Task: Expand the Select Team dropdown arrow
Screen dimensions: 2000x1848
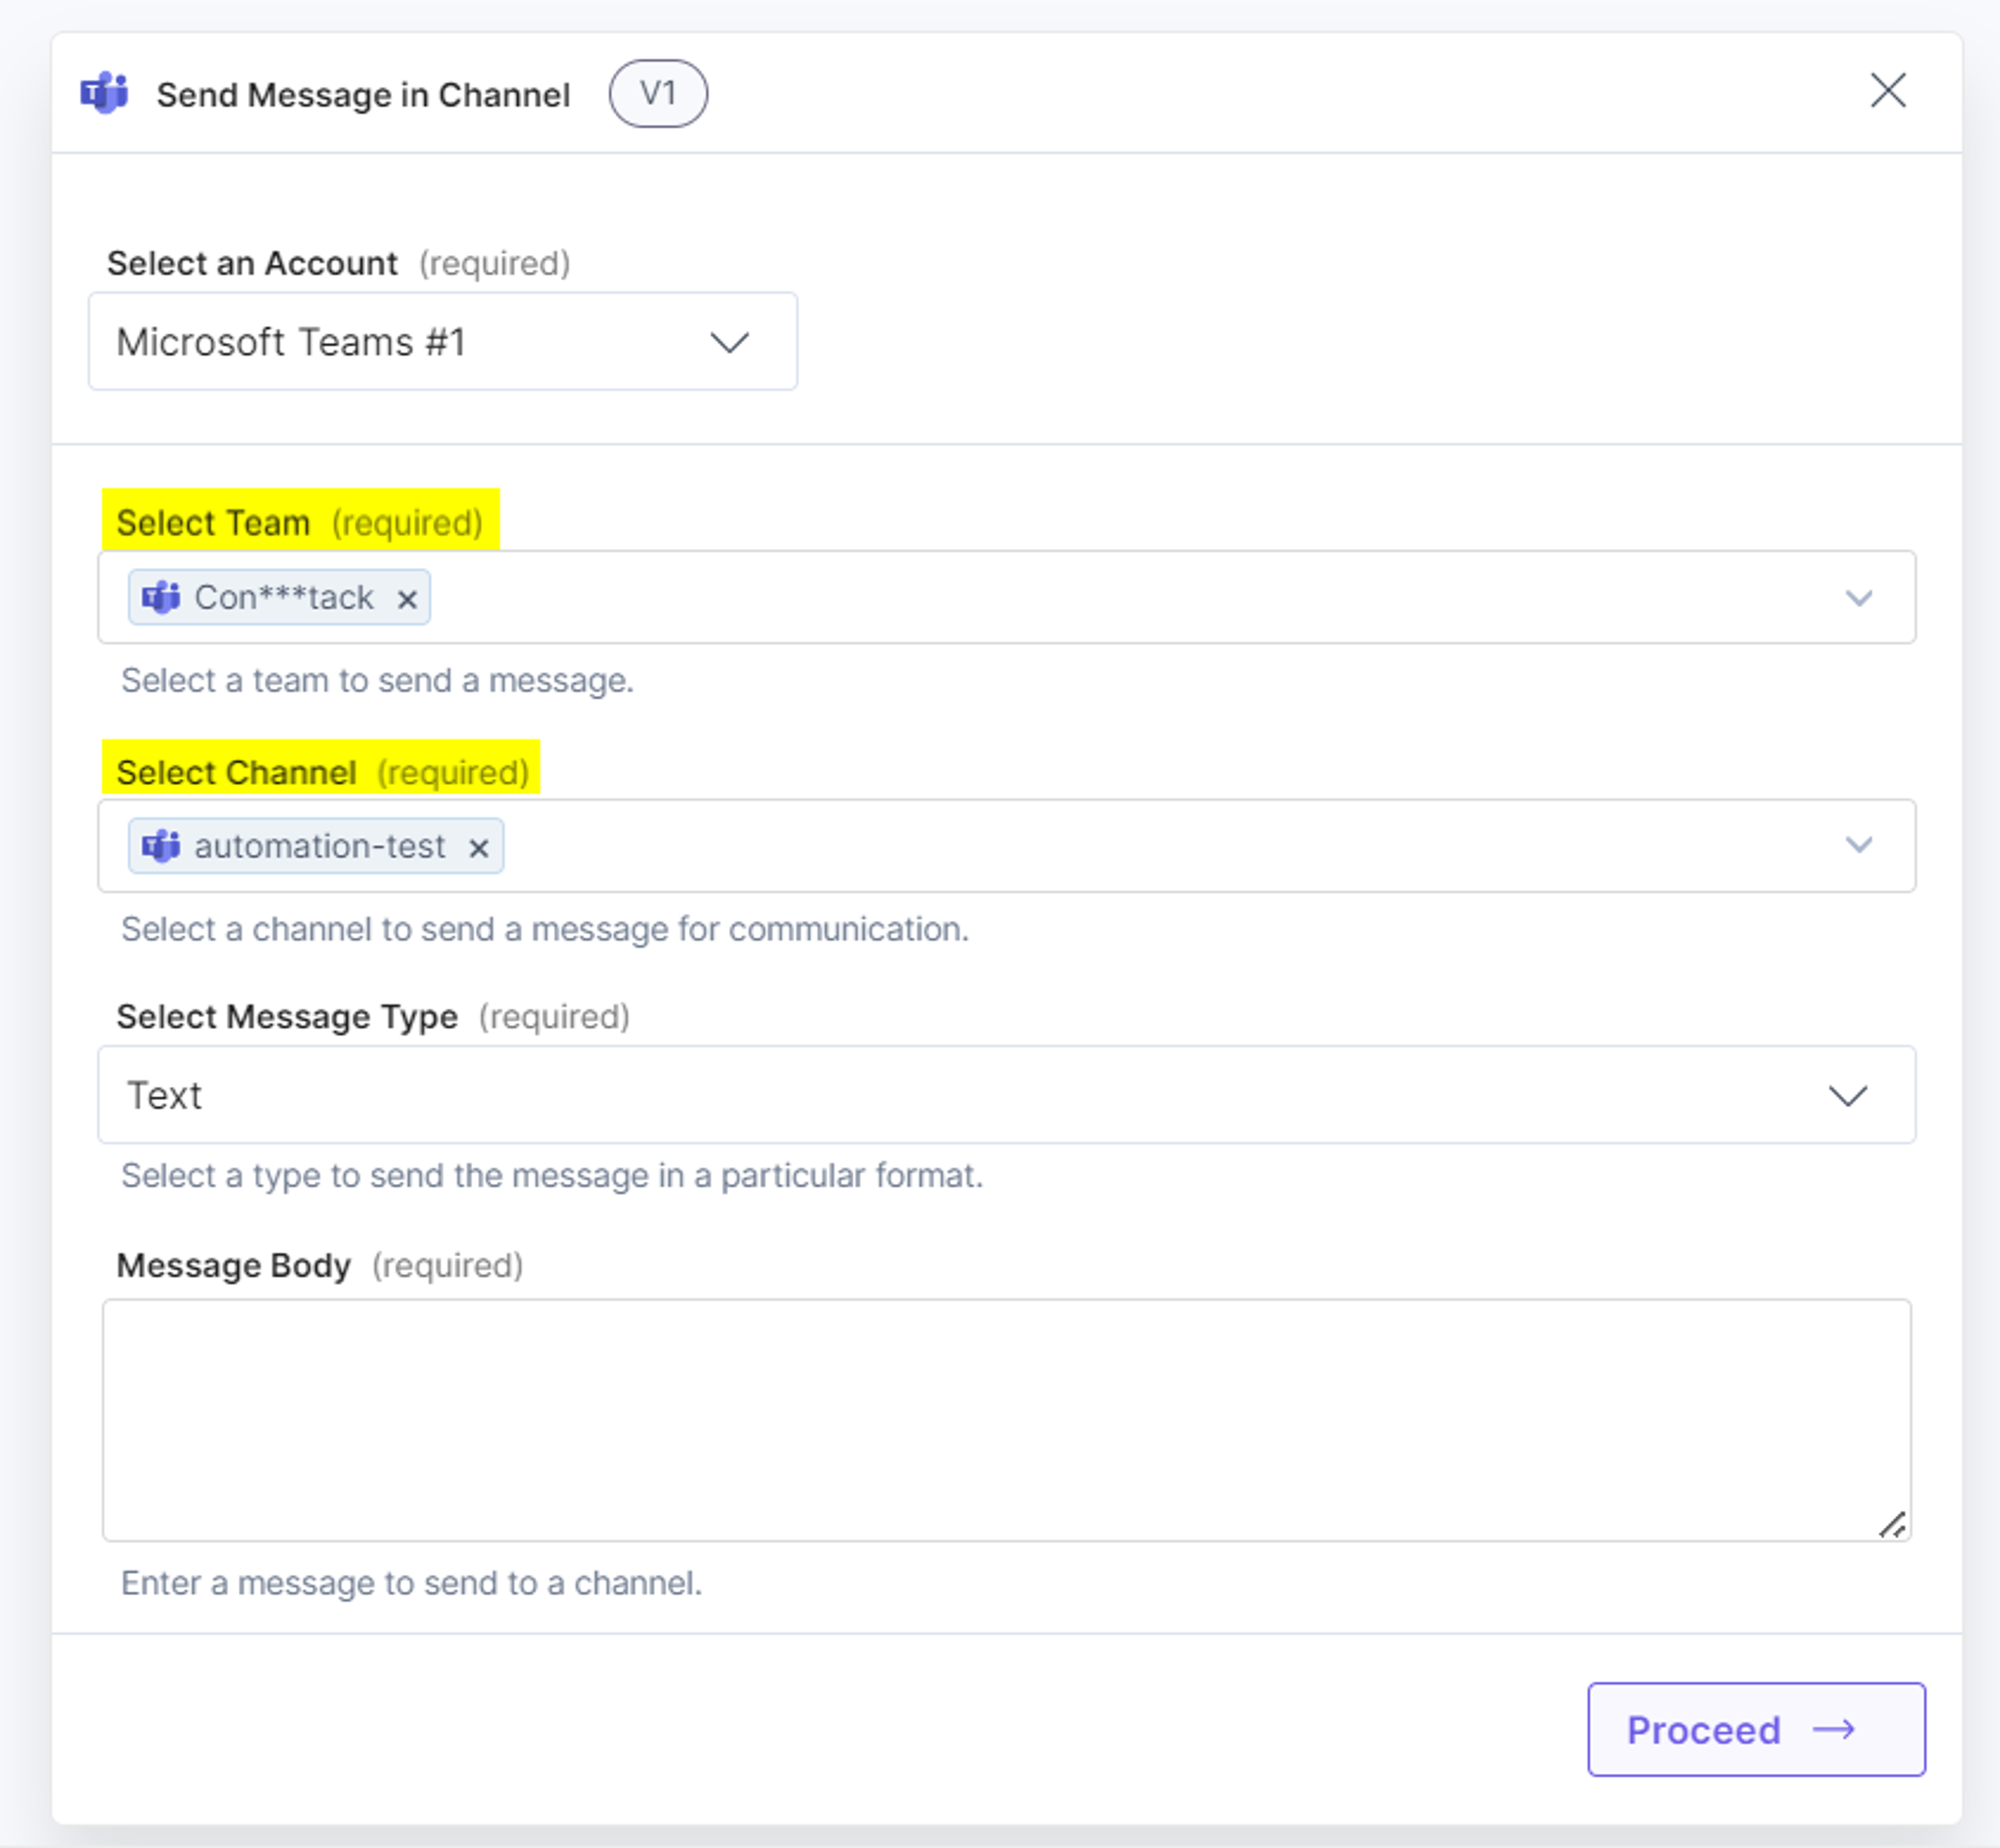Action: pyautogui.click(x=1859, y=598)
